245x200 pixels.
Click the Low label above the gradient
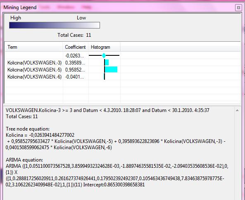pyautogui.click(x=81, y=18)
